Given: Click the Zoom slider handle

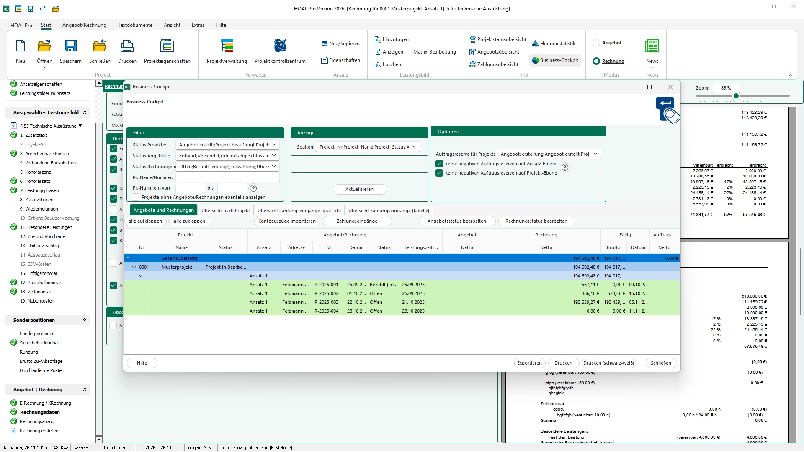Looking at the screenshot, I should pos(736,96).
